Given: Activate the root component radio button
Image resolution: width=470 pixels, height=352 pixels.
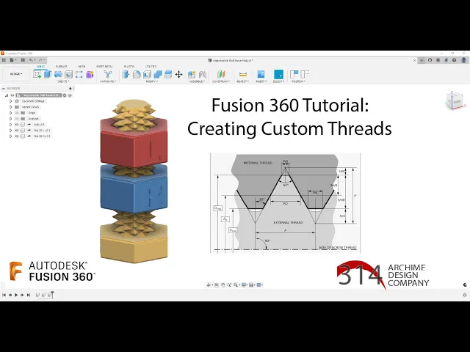Looking at the screenshot, I should [x=70, y=95].
